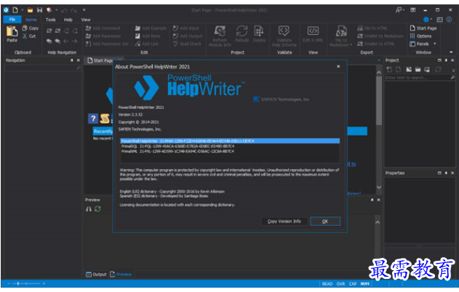This screenshot has width=459, height=292.
Task: Select the Output tab at bottom
Action: click(x=96, y=275)
